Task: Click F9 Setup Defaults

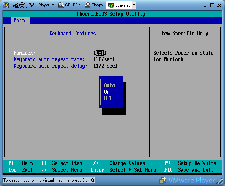Action: pos(190,163)
